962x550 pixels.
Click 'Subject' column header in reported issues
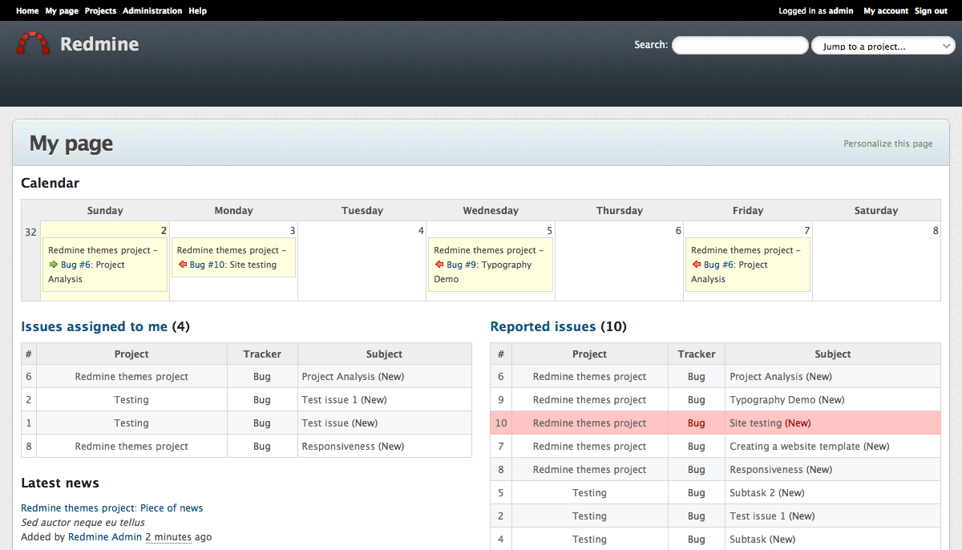833,354
